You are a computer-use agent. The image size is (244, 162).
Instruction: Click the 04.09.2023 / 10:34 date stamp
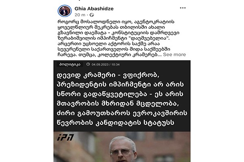[x=106, y=64]
